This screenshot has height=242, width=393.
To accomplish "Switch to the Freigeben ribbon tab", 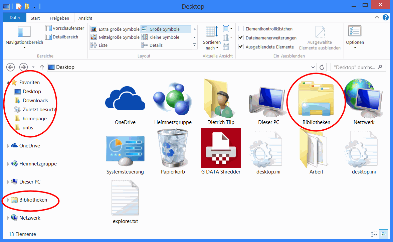I will 59,18.
